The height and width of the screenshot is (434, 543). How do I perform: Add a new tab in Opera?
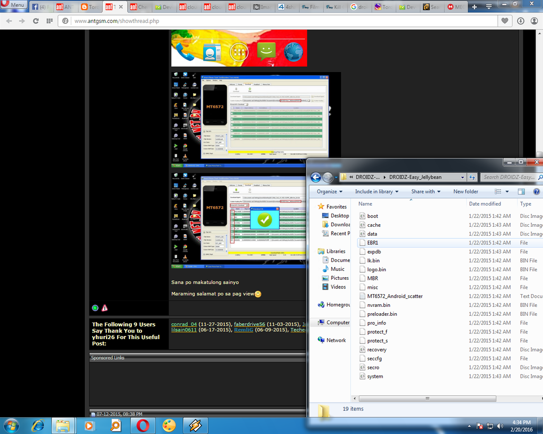coord(474,7)
